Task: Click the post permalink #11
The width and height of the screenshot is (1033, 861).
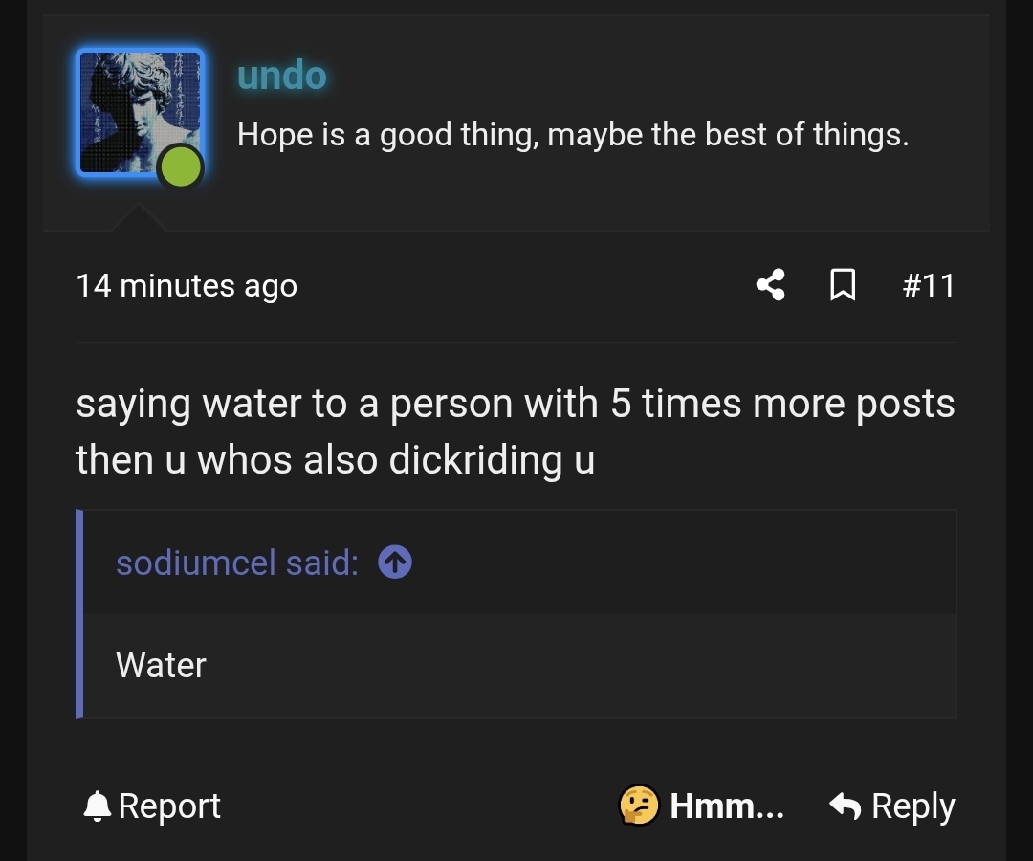Action: pyautogui.click(x=929, y=284)
